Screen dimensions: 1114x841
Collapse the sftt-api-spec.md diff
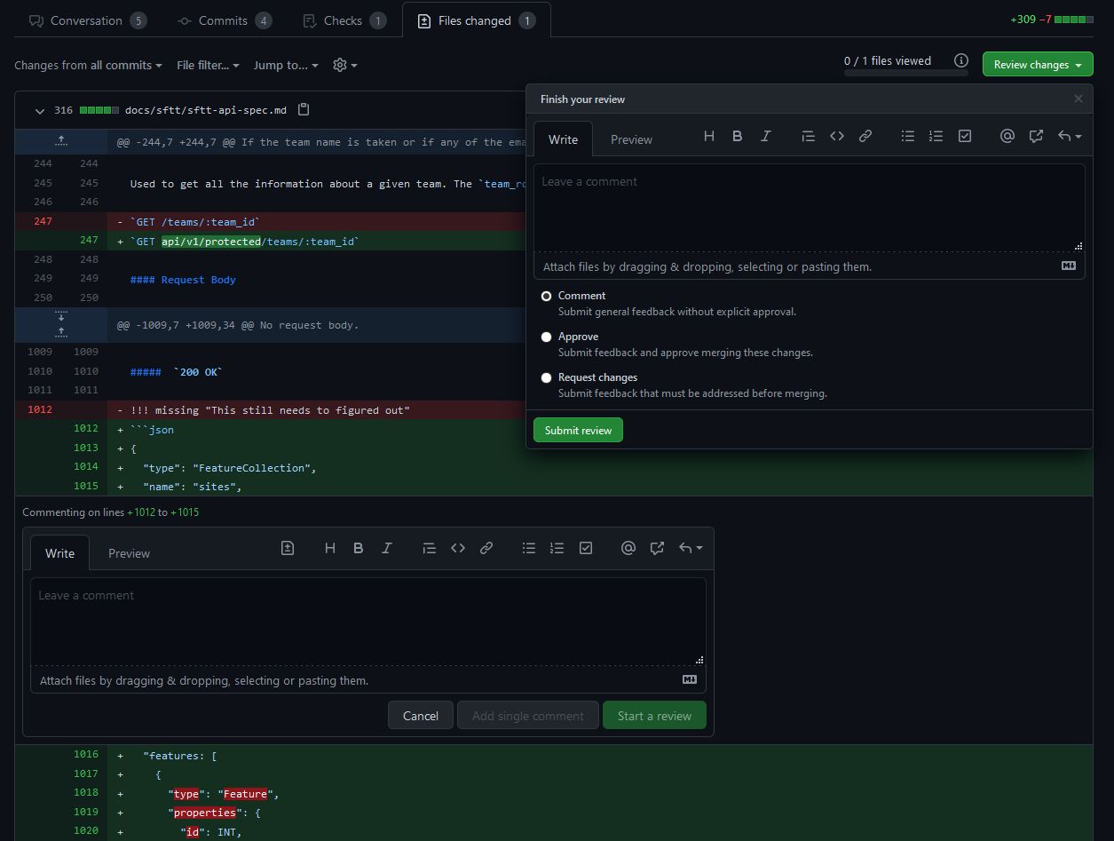(39, 110)
